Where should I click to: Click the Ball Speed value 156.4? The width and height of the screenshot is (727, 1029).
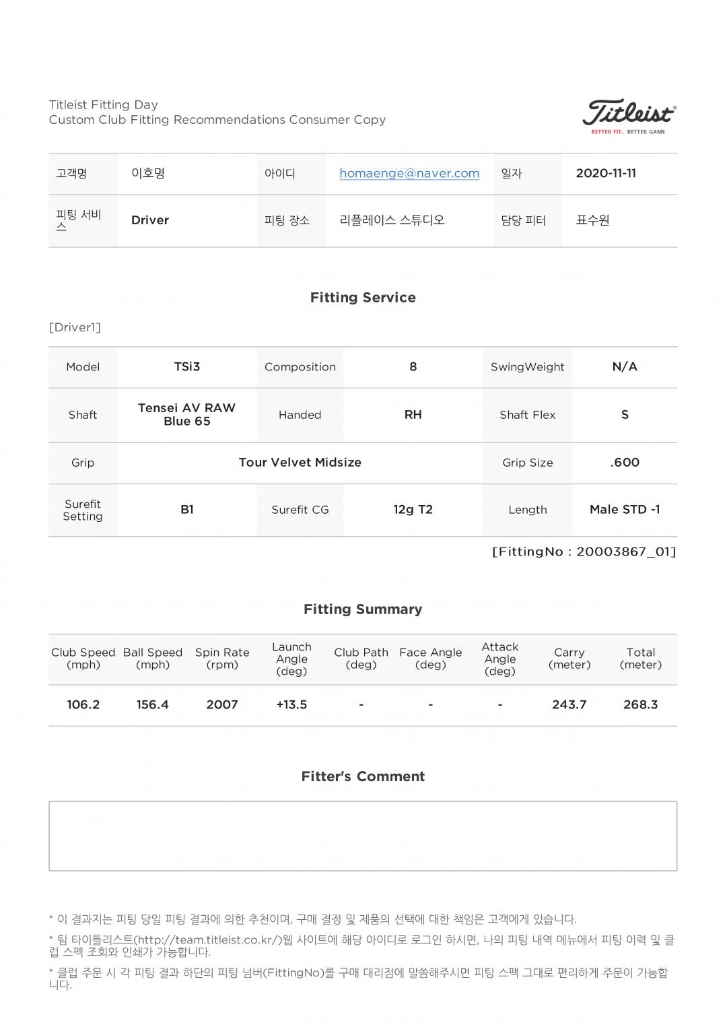153,705
